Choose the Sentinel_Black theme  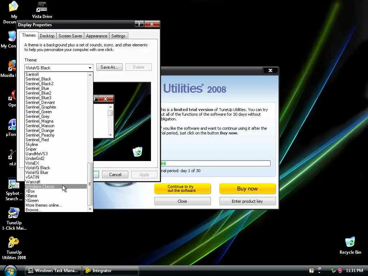56,79
